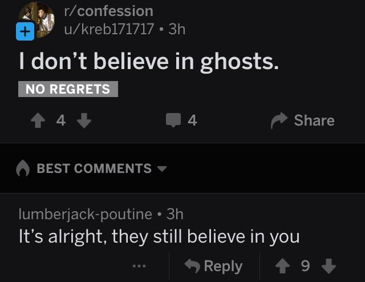Click the Reply button text
This screenshot has height=282, width=365.
[x=223, y=267]
